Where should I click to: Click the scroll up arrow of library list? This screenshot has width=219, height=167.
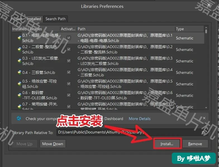(x=206, y=27)
